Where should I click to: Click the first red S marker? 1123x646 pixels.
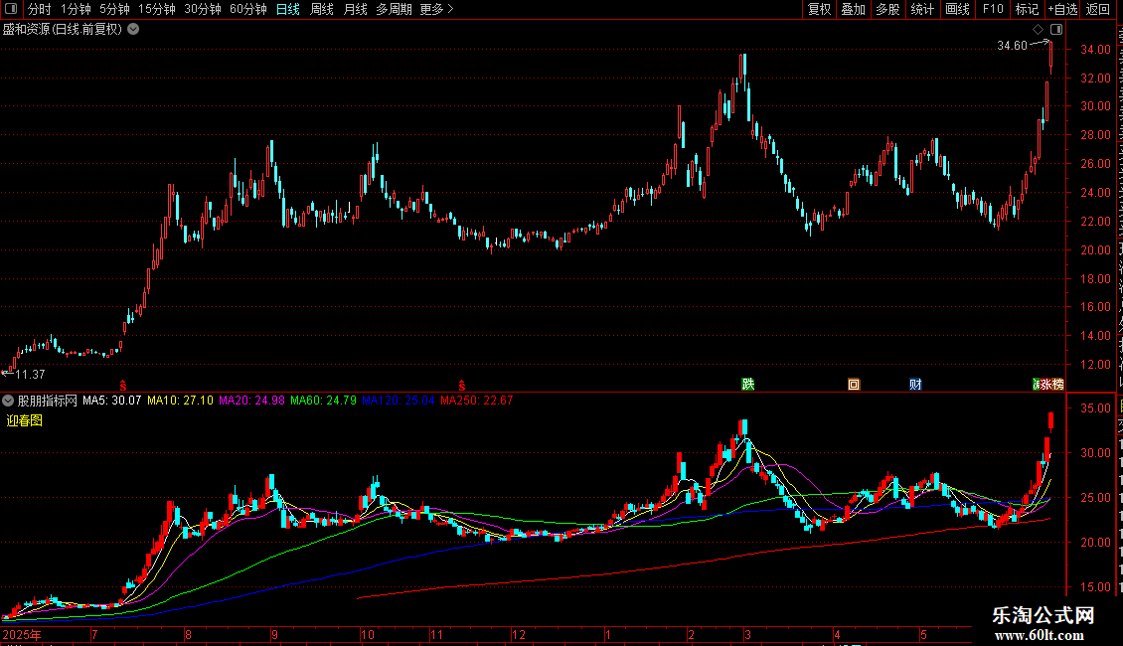[123, 386]
